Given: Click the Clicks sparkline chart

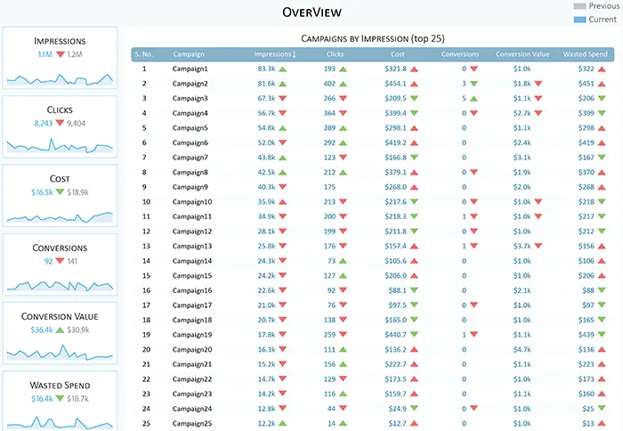Looking at the screenshot, I should coord(60,145).
